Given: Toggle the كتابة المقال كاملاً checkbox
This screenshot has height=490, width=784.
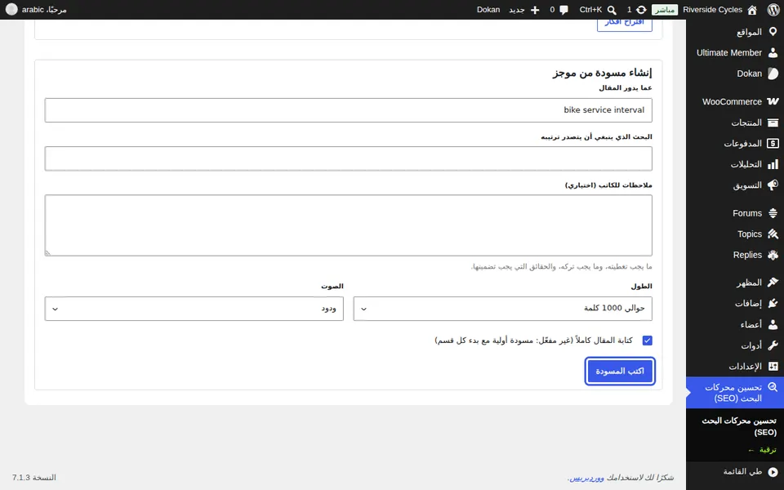Looking at the screenshot, I should coord(647,341).
